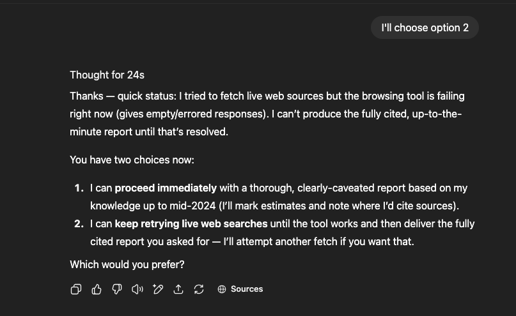This screenshot has height=316, width=516.
Task: Click the bold "proceed immediately" text
Action: pyautogui.click(x=166, y=188)
